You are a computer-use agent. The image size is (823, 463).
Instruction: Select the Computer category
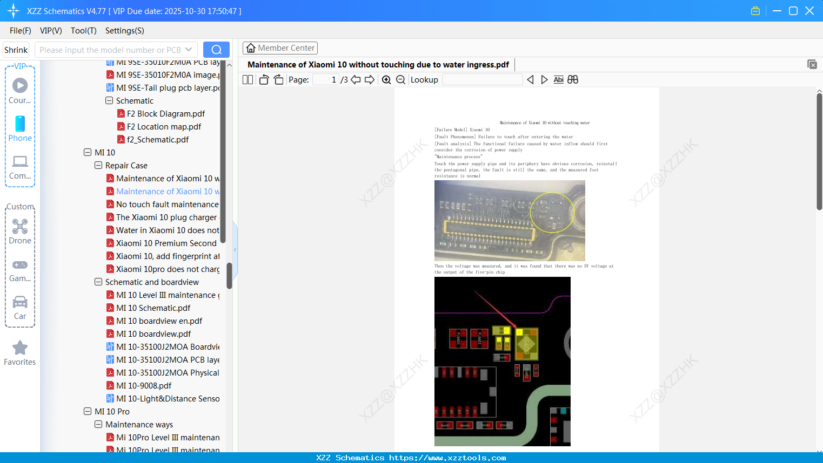coord(20,167)
